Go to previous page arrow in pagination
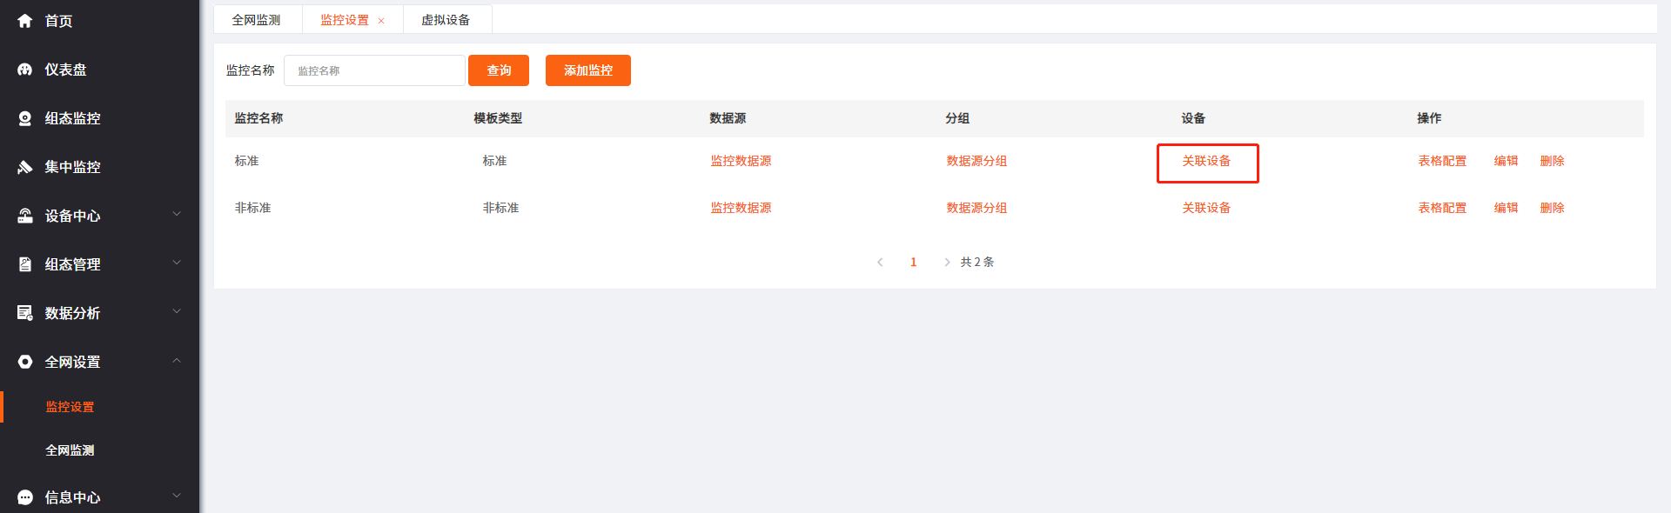Viewport: 1671px width, 513px height. click(x=880, y=262)
